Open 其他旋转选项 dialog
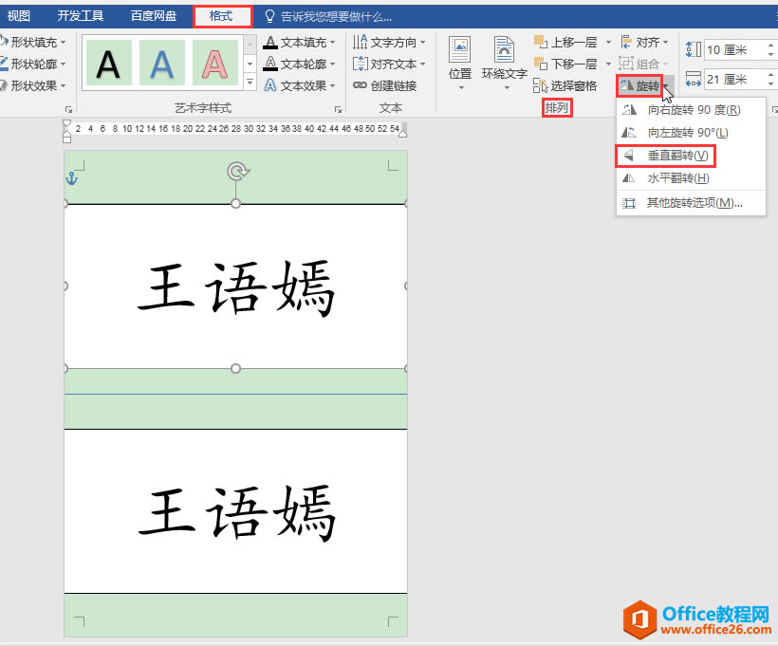 click(691, 203)
